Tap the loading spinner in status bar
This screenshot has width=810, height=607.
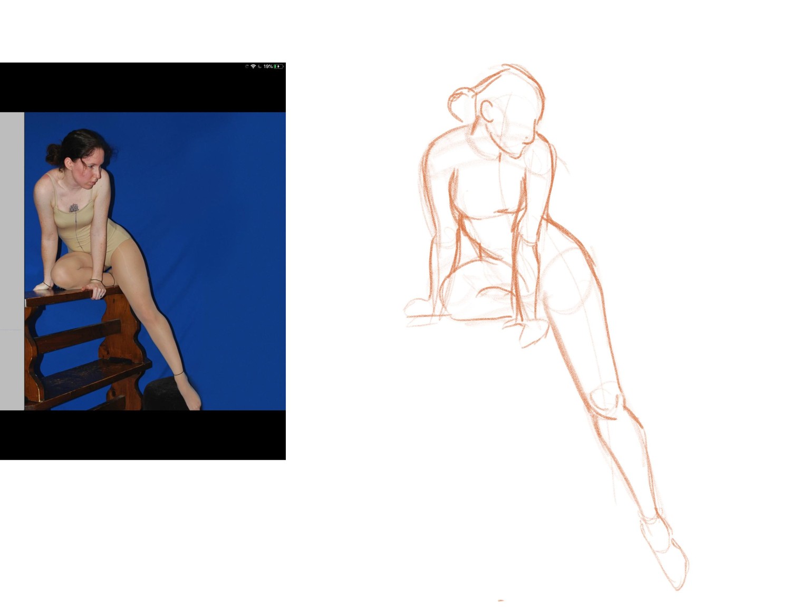click(247, 66)
